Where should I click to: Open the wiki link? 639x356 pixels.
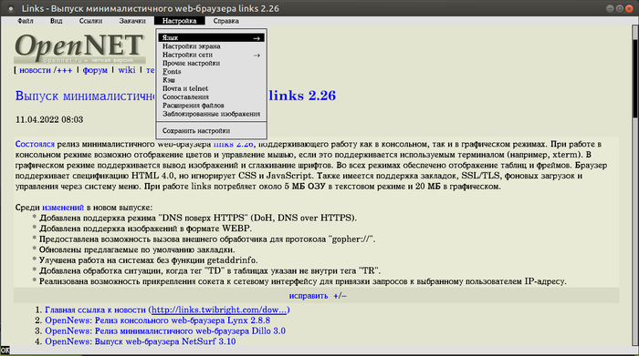(x=127, y=70)
